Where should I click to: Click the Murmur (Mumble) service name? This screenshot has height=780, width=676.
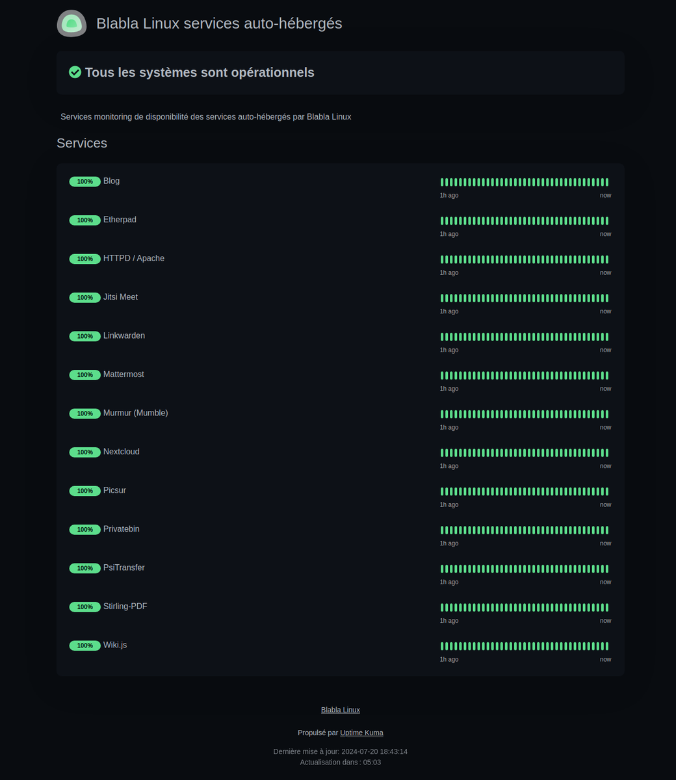pos(135,413)
